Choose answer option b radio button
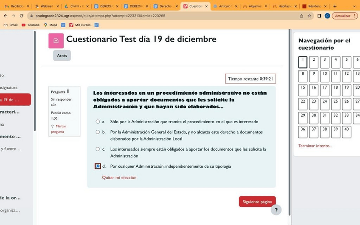360x225 pixels. [x=98, y=132]
